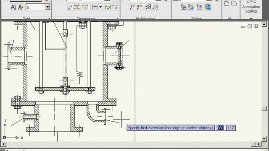The height and width of the screenshot is (151, 269).
Task: Click the Dimension Update tool
Action: tap(116, 7)
